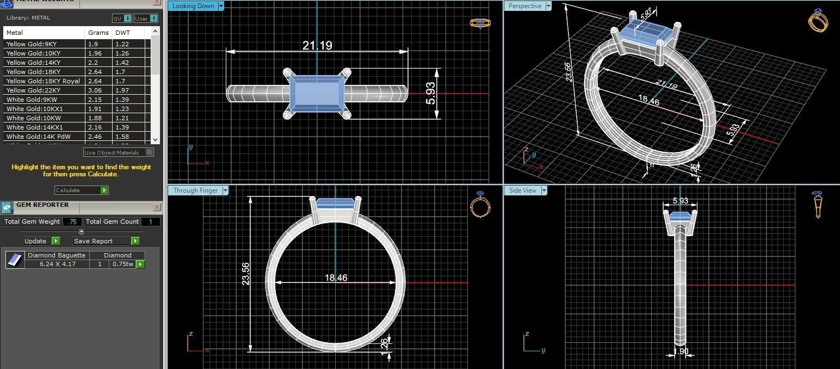Click ring icon in Side View viewport
This screenshot has width=840, height=369.
coord(818,204)
